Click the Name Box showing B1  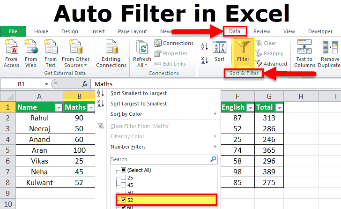coord(22,84)
